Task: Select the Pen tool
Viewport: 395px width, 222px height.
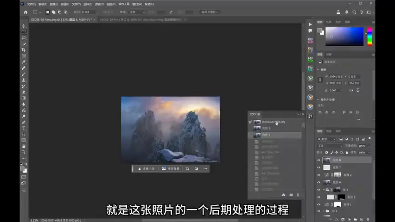Action: click(x=24, y=122)
